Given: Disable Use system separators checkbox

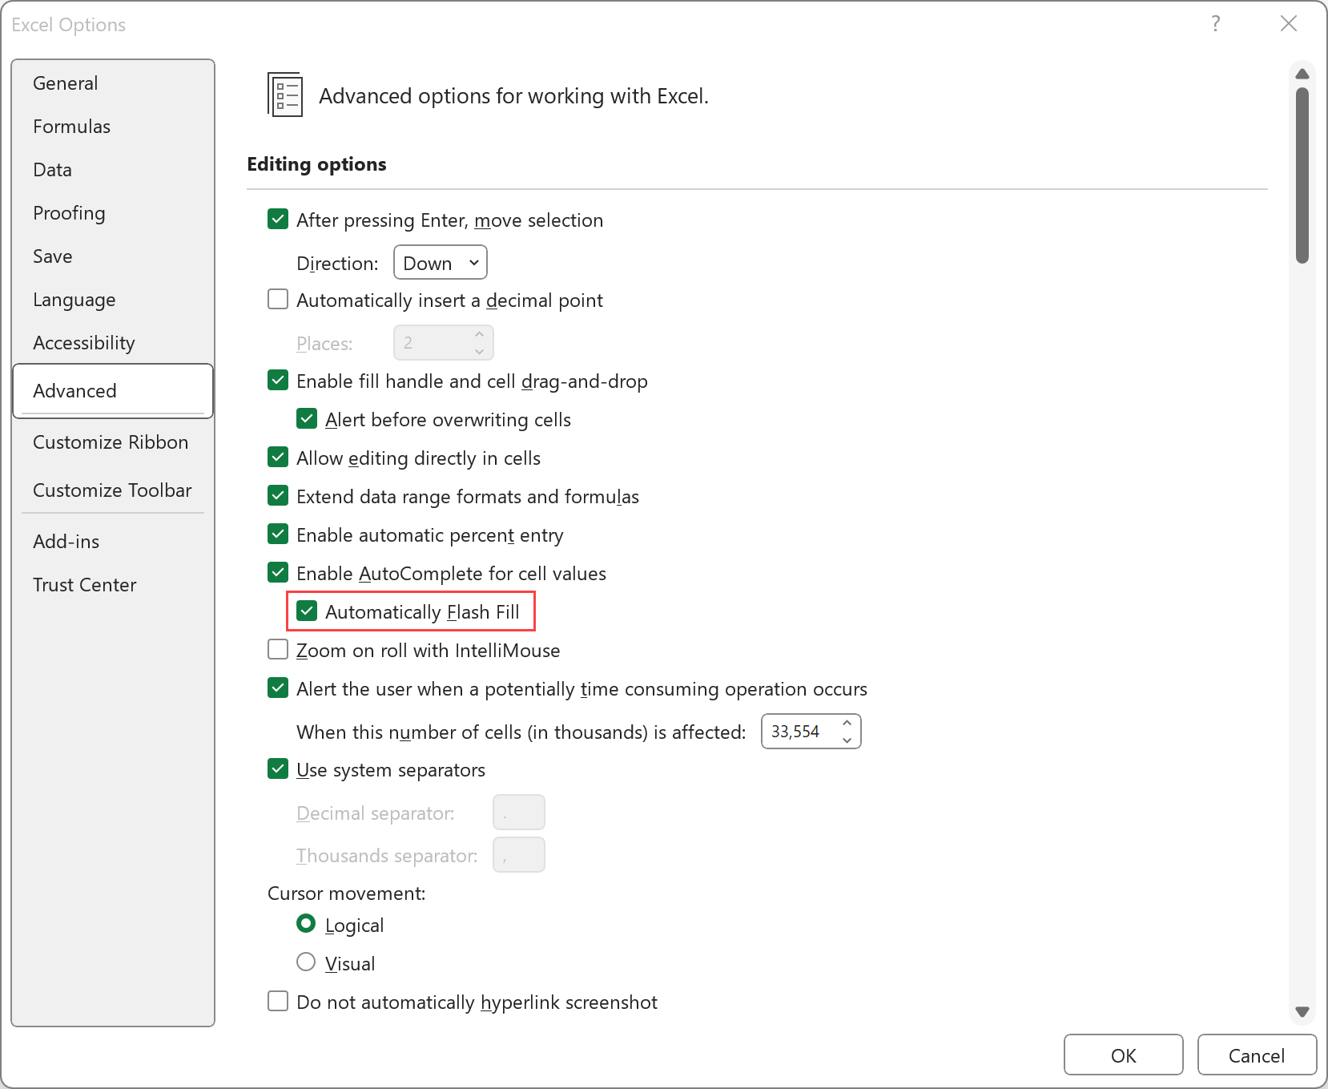Looking at the screenshot, I should click(278, 769).
